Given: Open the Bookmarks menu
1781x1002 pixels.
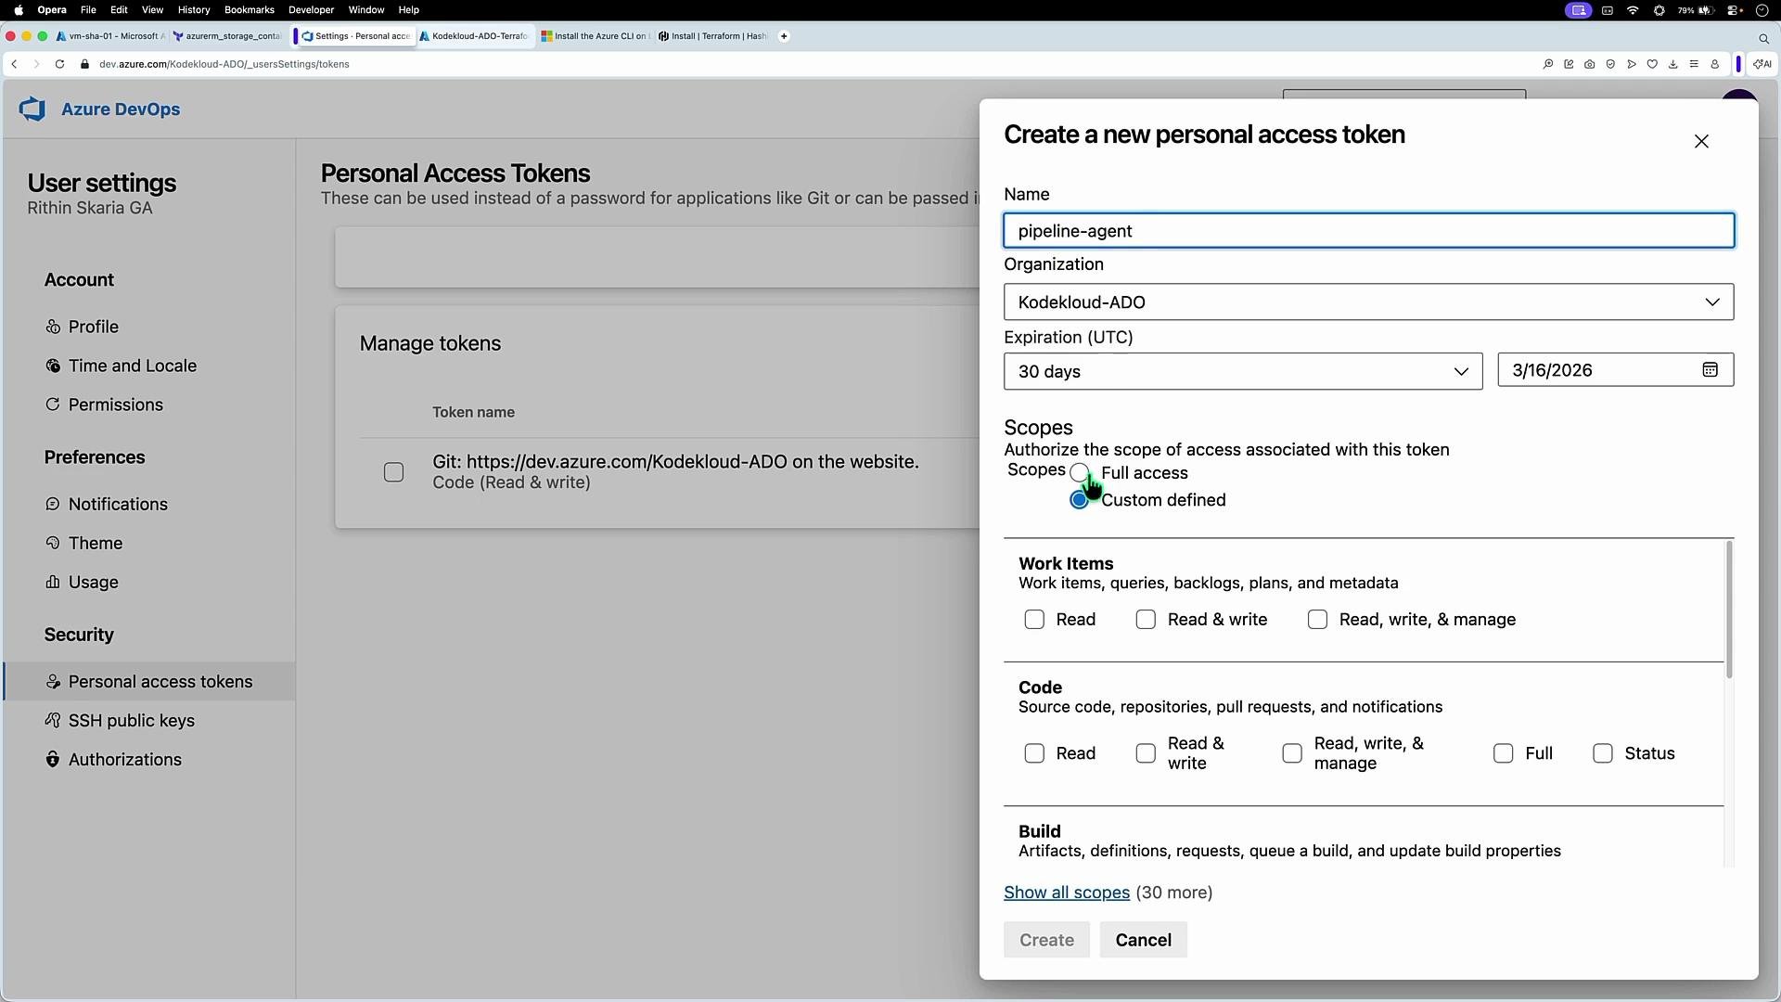Looking at the screenshot, I should (x=250, y=10).
